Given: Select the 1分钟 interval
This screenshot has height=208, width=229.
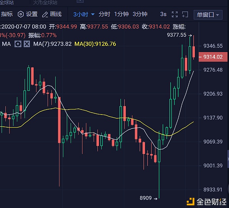Looking at the screenshot, I should pos(121,14).
